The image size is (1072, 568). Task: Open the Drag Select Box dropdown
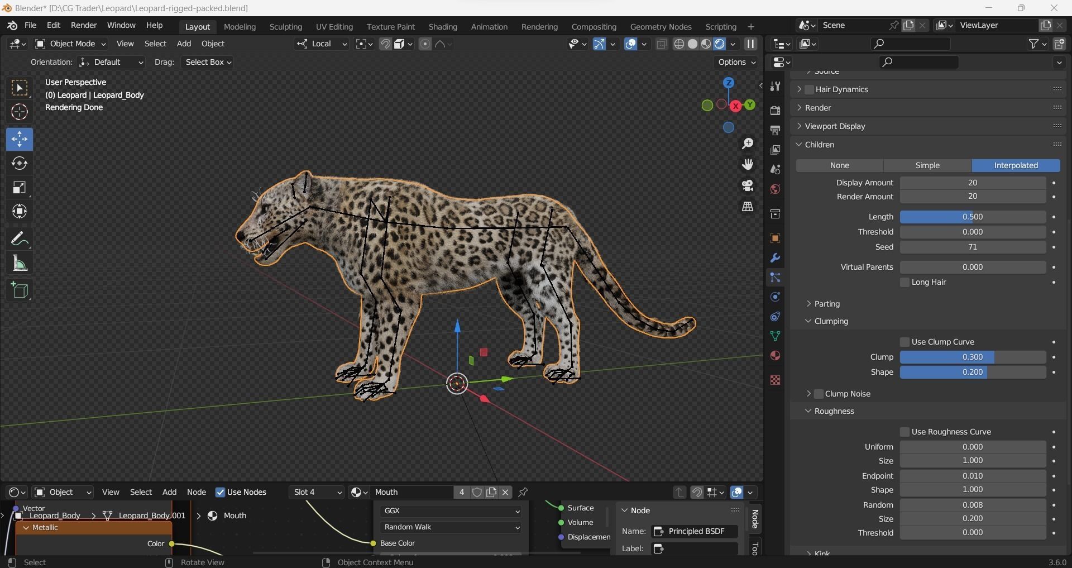(208, 62)
